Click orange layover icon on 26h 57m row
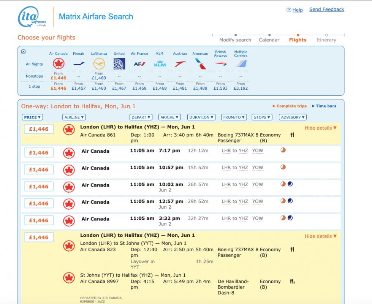Viewport: 372px width, 304px height. (x=283, y=184)
